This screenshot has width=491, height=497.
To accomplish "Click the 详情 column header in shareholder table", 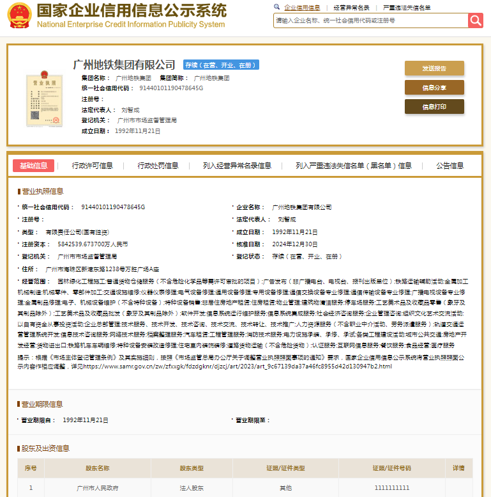I will 458,468.
